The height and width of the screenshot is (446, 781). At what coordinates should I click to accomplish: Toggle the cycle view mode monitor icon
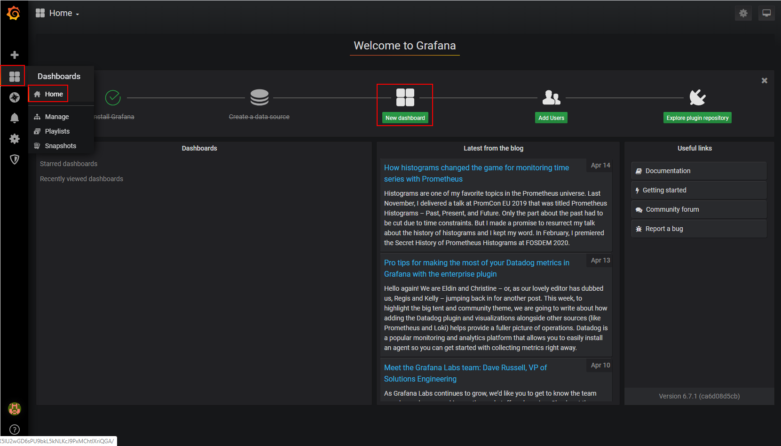point(766,13)
